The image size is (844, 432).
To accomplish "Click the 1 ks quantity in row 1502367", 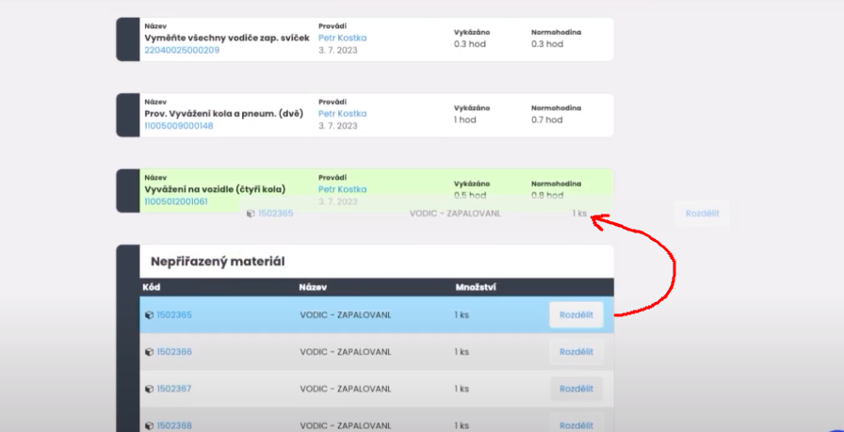I will (x=462, y=389).
